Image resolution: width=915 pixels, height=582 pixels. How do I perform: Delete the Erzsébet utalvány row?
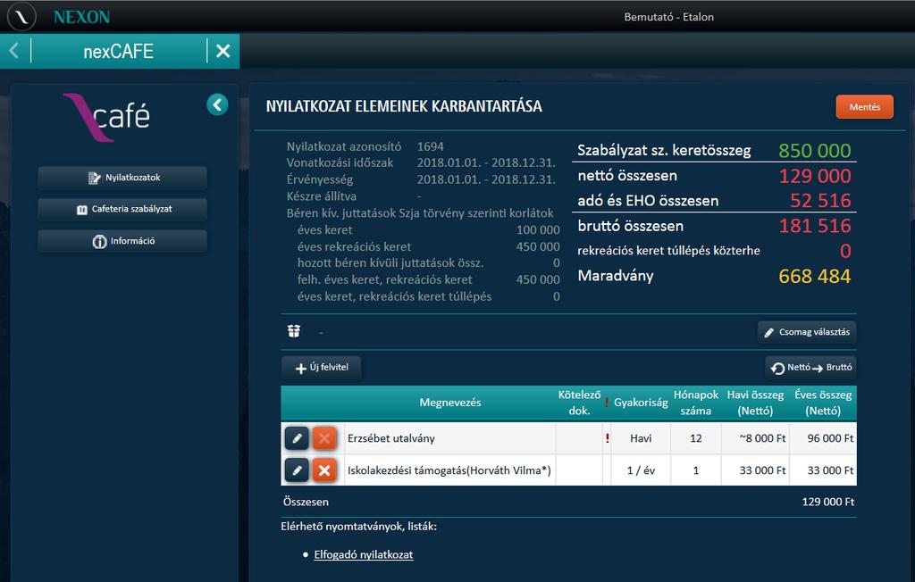pyautogui.click(x=324, y=438)
